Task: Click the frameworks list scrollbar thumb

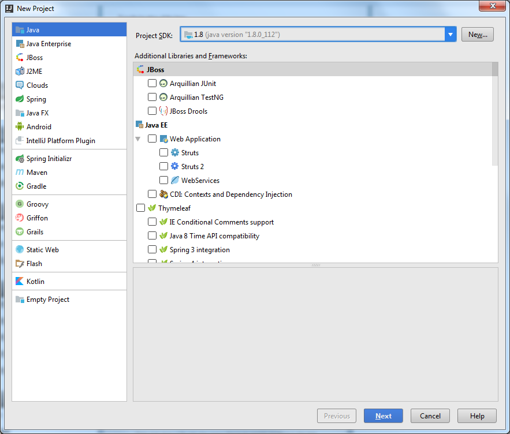Action: pos(495,114)
